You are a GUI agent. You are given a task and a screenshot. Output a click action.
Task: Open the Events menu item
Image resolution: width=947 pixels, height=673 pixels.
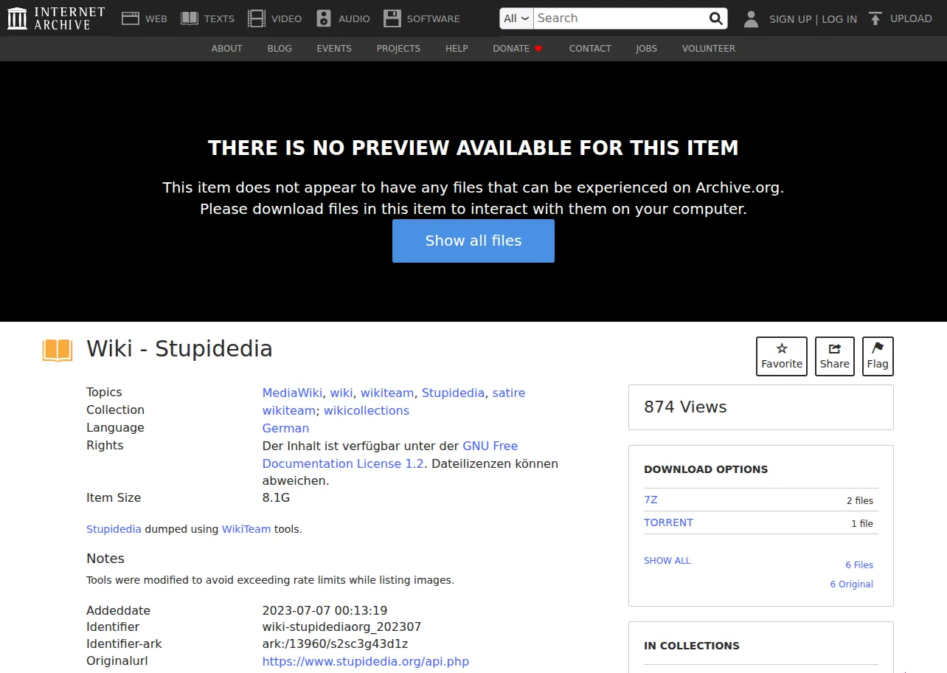point(334,49)
